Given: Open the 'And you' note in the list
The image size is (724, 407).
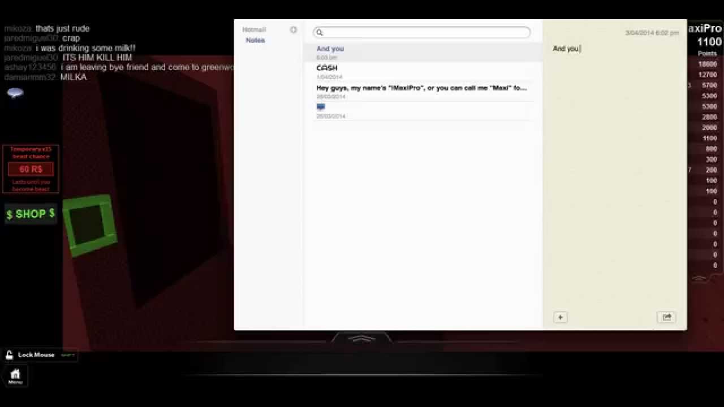Looking at the screenshot, I should [423, 53].
